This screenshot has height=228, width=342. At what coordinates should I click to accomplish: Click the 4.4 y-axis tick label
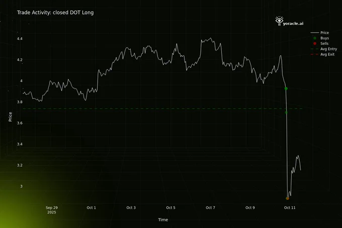[20, 39]
